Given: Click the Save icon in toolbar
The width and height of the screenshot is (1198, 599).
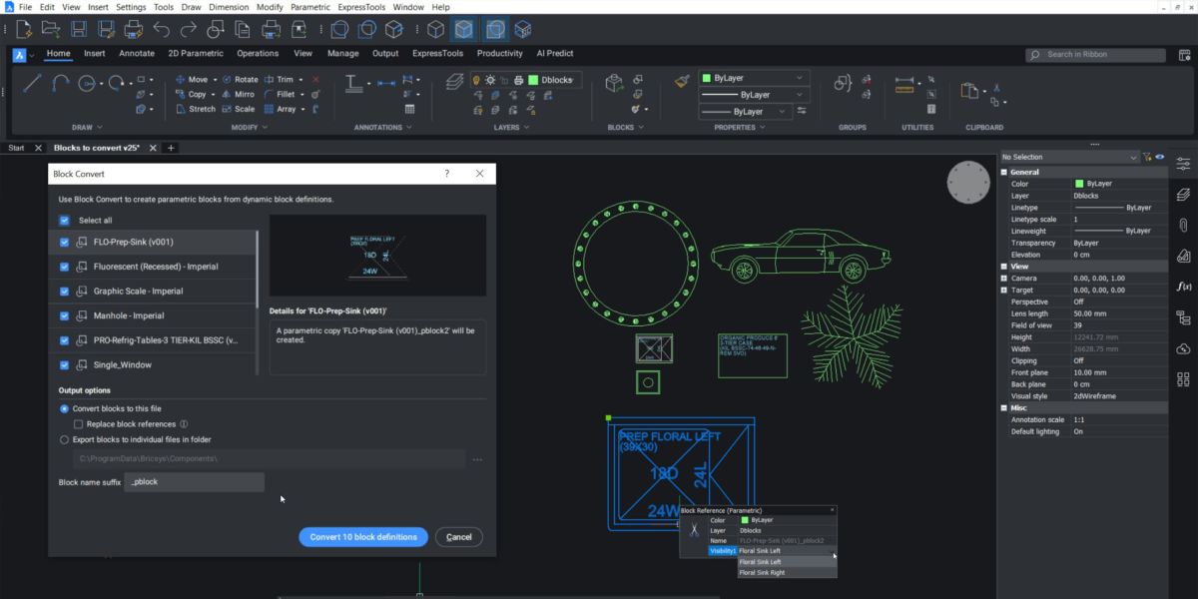Looking at the screenshot, I should [79, 29].
